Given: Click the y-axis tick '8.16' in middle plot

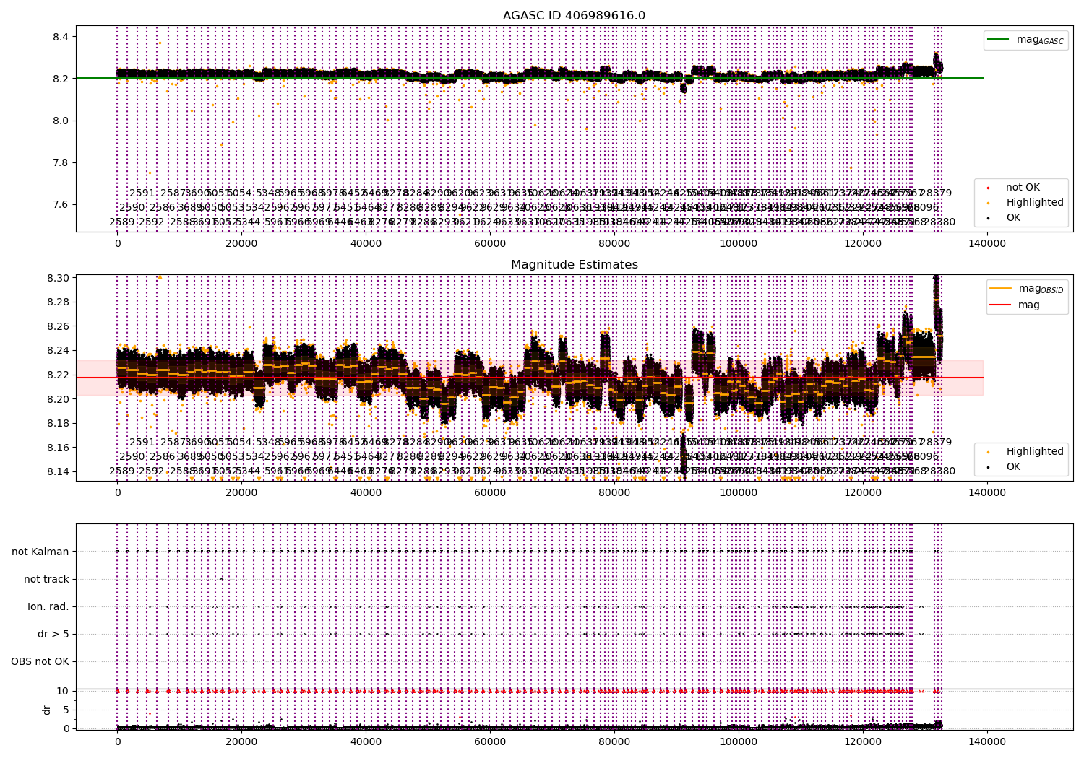Looking at the screenshot, I should pyautogui.click(x=57, y=448).
